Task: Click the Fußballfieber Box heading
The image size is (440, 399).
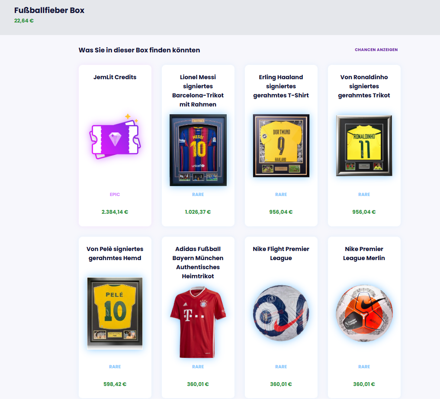Action: pos(49,10)
